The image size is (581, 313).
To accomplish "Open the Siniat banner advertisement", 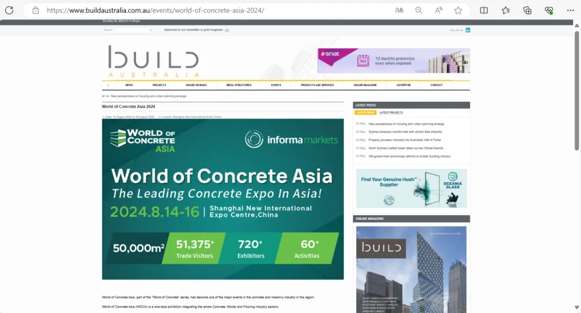I will coord(393,61).
